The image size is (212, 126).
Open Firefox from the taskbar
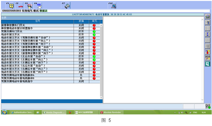coord(70,112)
